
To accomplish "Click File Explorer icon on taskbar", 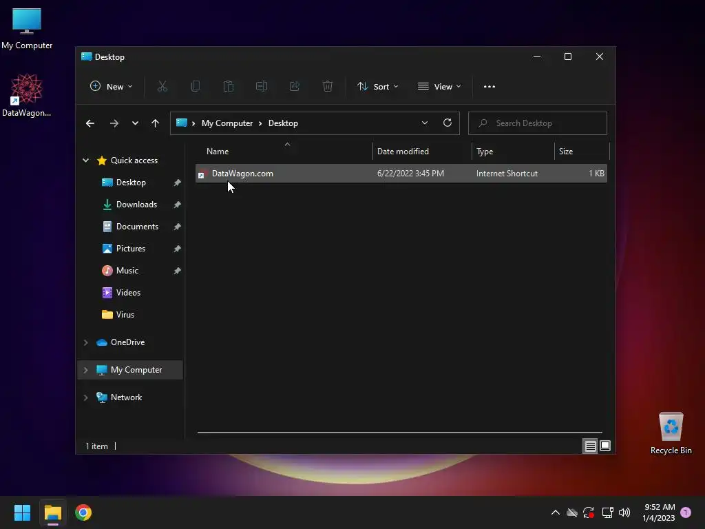I will tap(52, 512).
